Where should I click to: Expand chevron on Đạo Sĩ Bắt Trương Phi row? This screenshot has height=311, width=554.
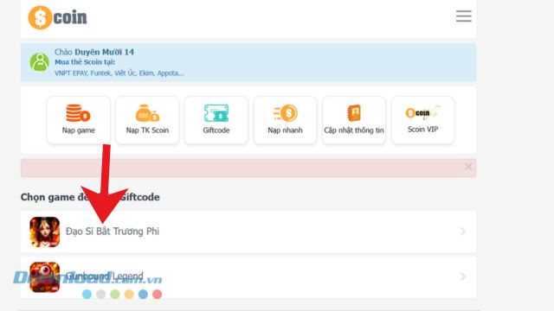[463, 232]
